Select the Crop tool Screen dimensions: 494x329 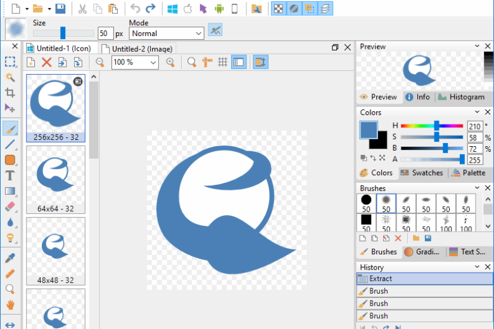click(10, 92)
